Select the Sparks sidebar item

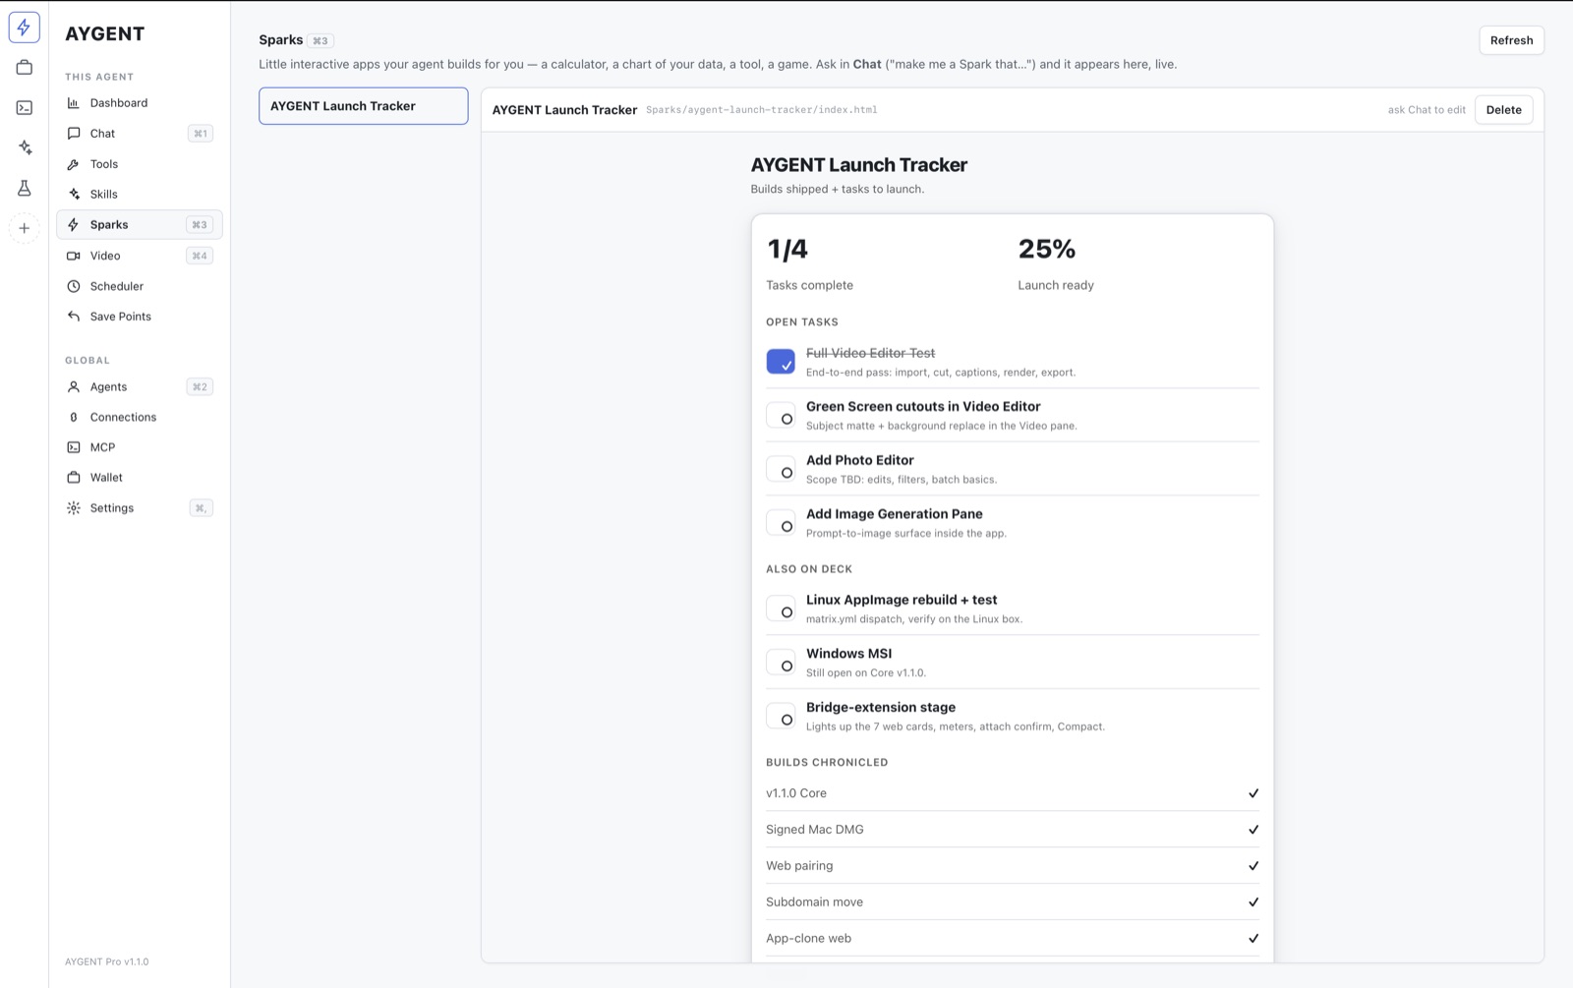[x=140, y=224]
